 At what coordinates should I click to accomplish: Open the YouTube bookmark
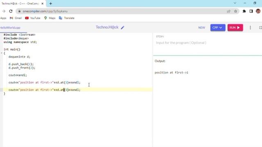[33, 18]
